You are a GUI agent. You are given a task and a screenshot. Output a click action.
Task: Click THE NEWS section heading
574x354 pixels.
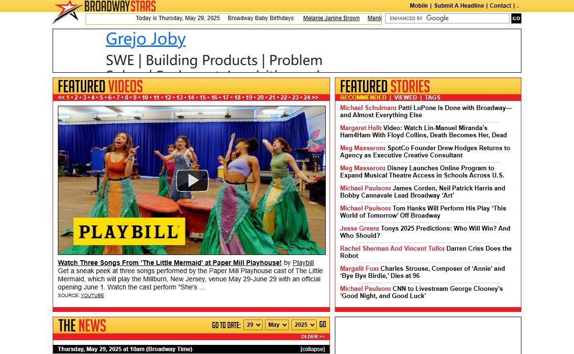pyautogui.click(x=82, y=325)
